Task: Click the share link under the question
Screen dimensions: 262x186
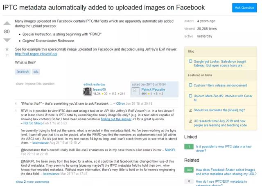Action: pyautogui.click(x=20, y=83)
